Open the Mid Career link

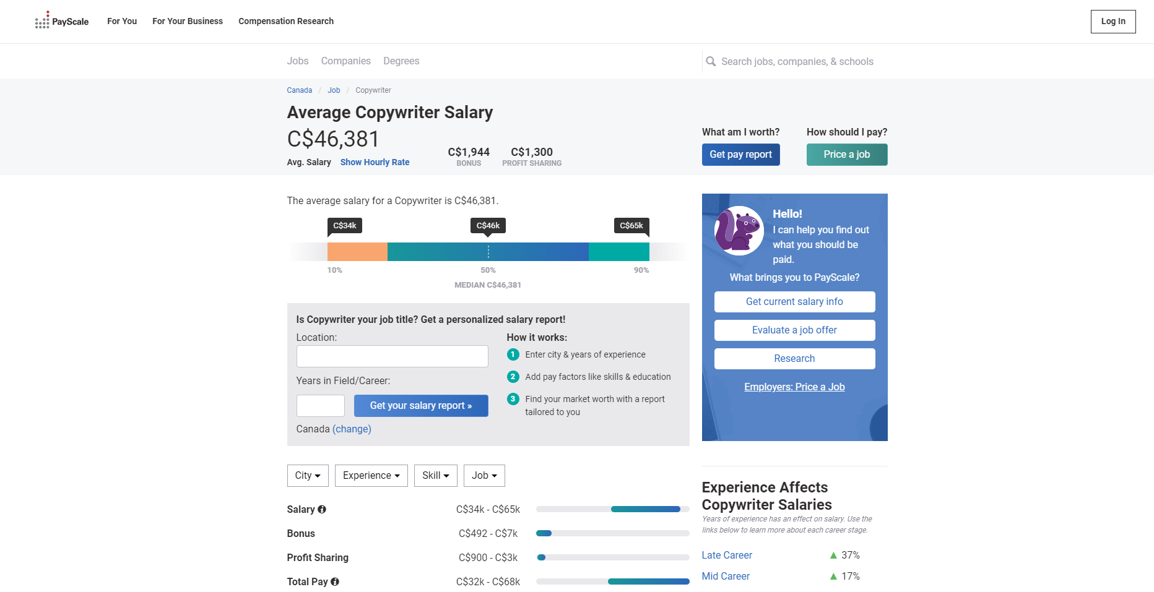coord(726,577)
